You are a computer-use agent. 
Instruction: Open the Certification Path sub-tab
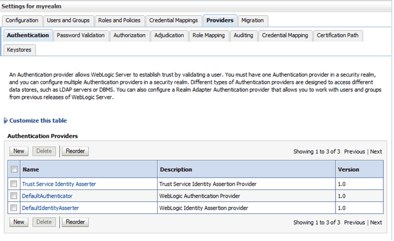[337, 35]
